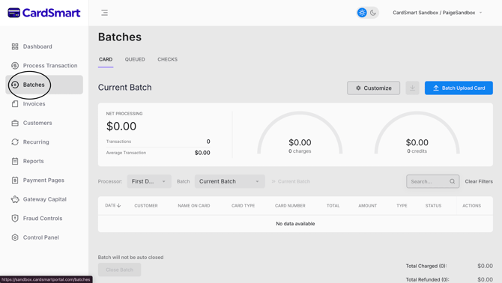Open Payment Pages section
This screenshot has height=283, width=502.
44,180
